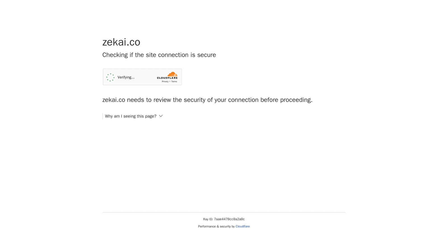This screenshot has width=448, height=233.
Task: Open the Privacy link in the widget
Action: click(165, 82)
